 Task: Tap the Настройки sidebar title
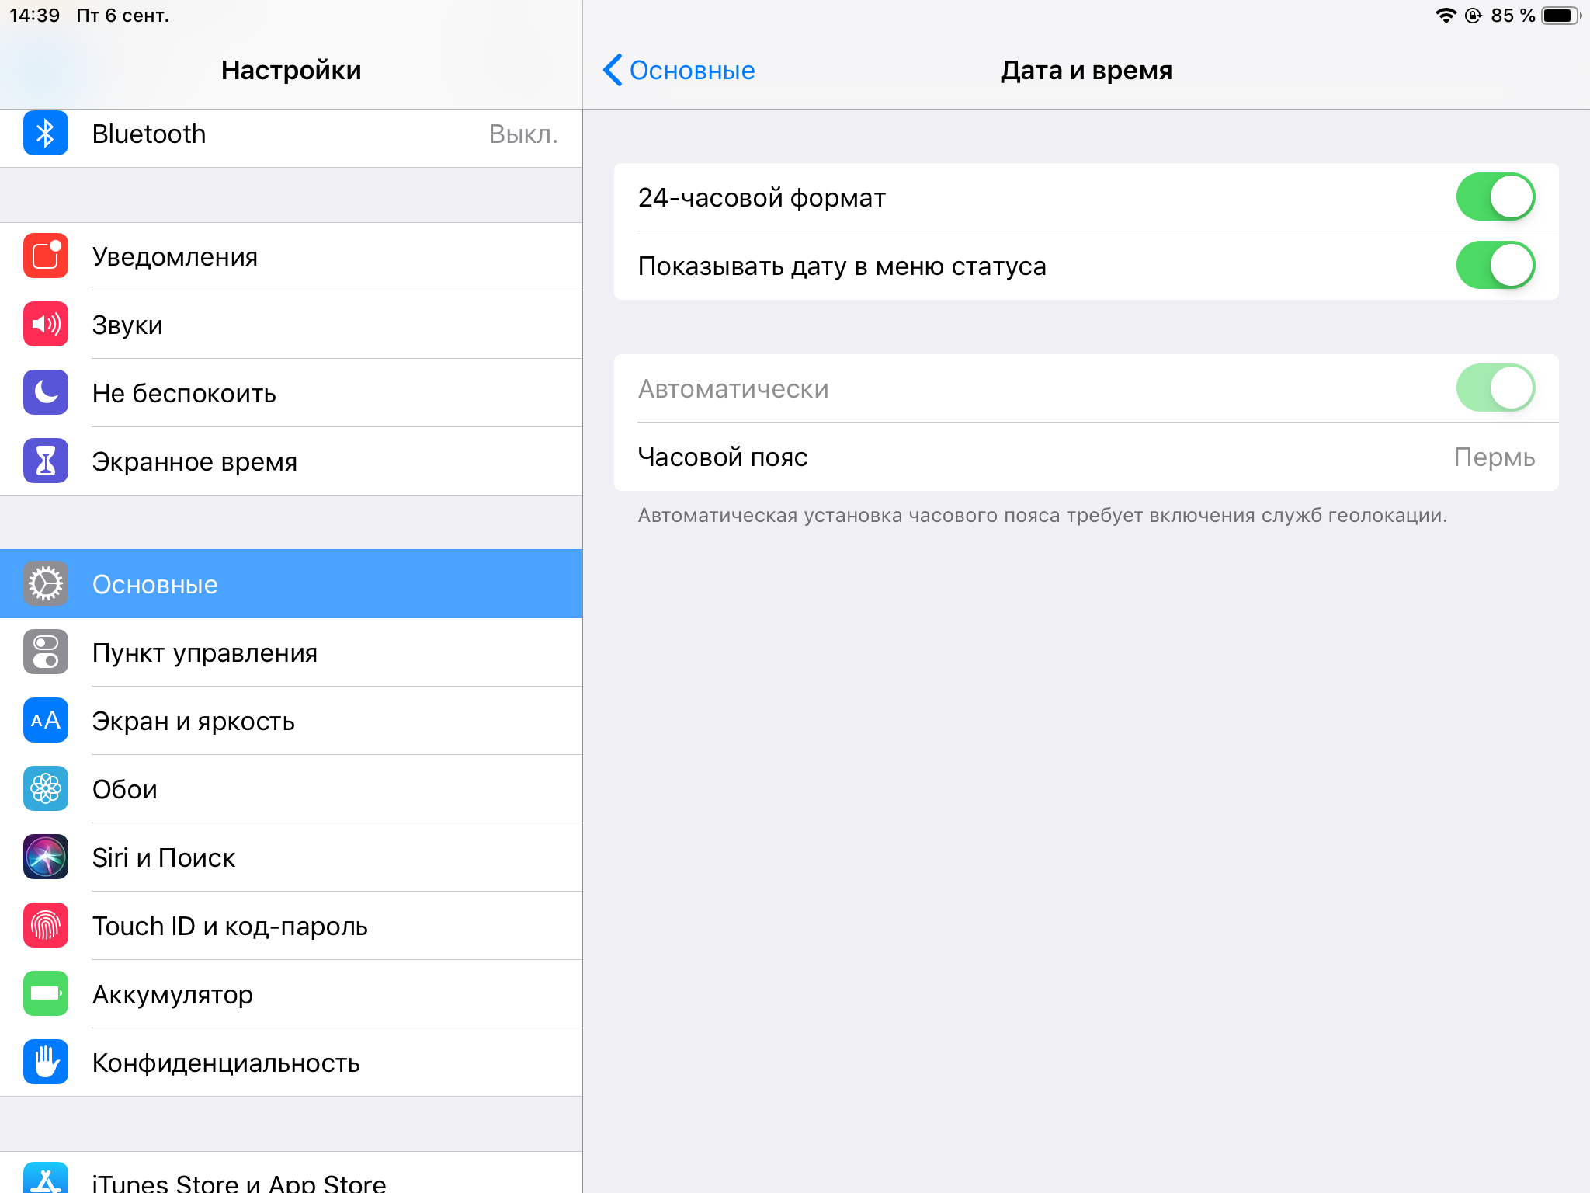point(291,70)
